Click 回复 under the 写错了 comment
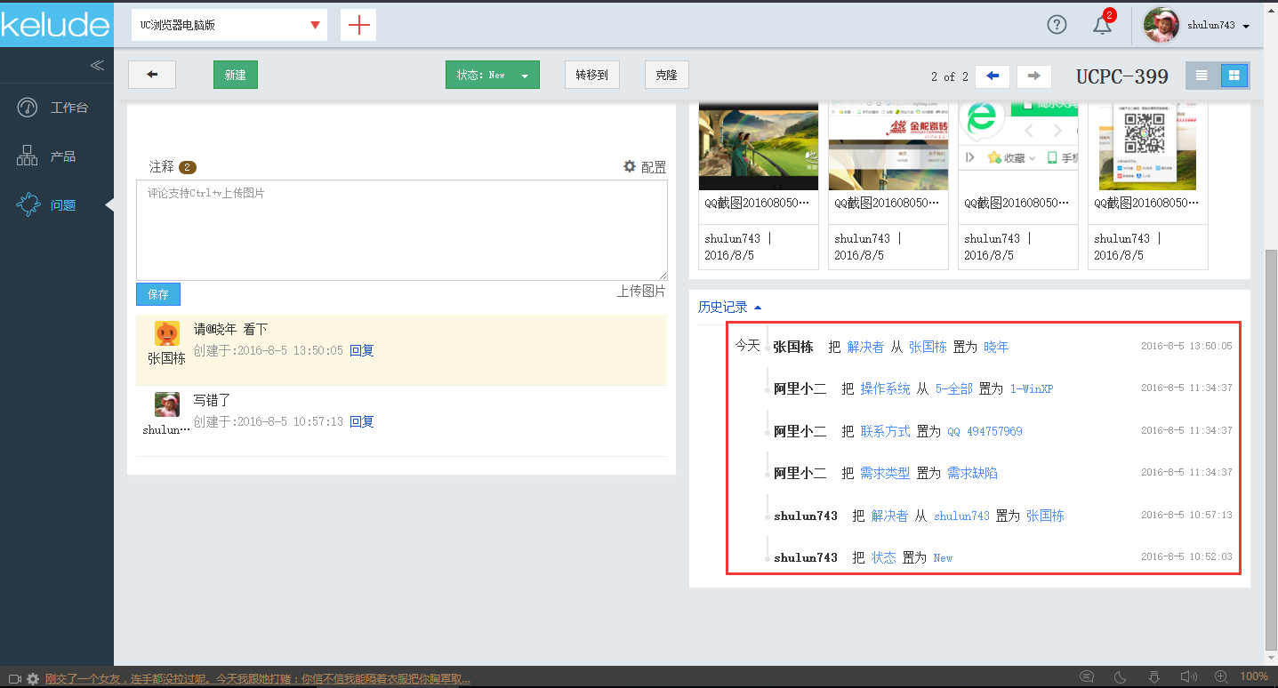 click(x=362, y=422)
